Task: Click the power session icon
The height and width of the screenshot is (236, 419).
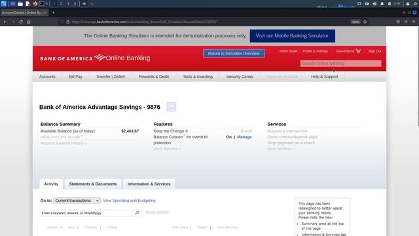Action: 416,4
